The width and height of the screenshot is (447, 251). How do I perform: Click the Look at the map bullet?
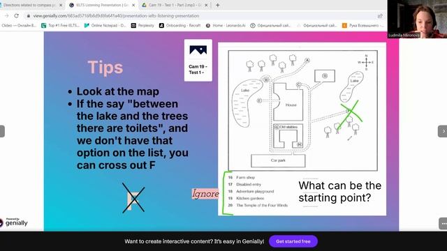point(118,91)
